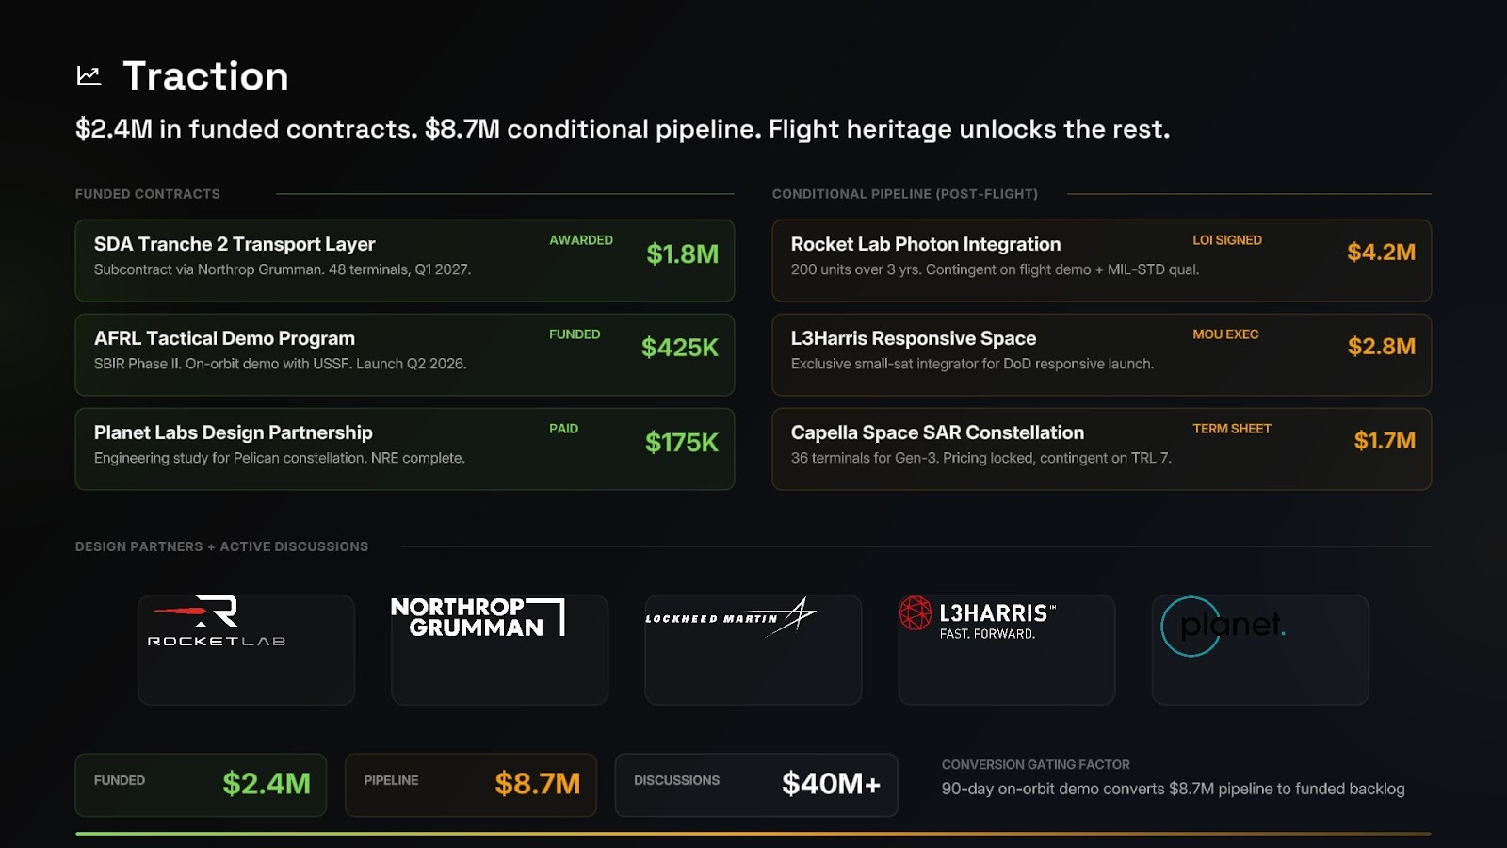Click the $8.7M pipeline total

tap(538, 784)
